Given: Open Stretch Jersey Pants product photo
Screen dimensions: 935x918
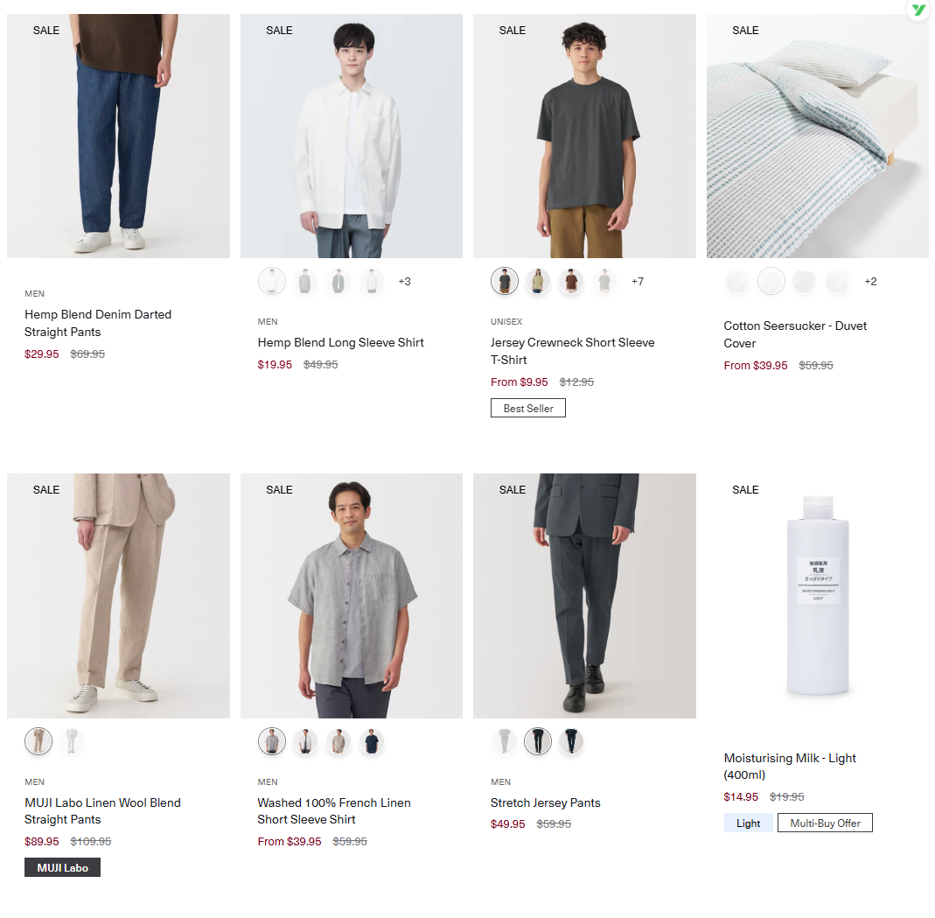Looking at the screenshot, I should pyautogui.click(x=584, y=595).
